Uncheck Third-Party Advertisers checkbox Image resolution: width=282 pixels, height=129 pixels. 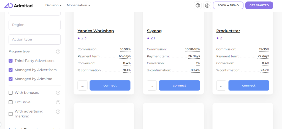(x=11, y=61)
